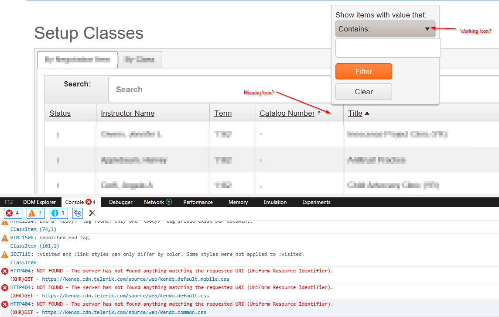Screen dimensions: 499x317
Task: Open ClassItem link under SEC7115 warning
Action: (x=23, y=262)
